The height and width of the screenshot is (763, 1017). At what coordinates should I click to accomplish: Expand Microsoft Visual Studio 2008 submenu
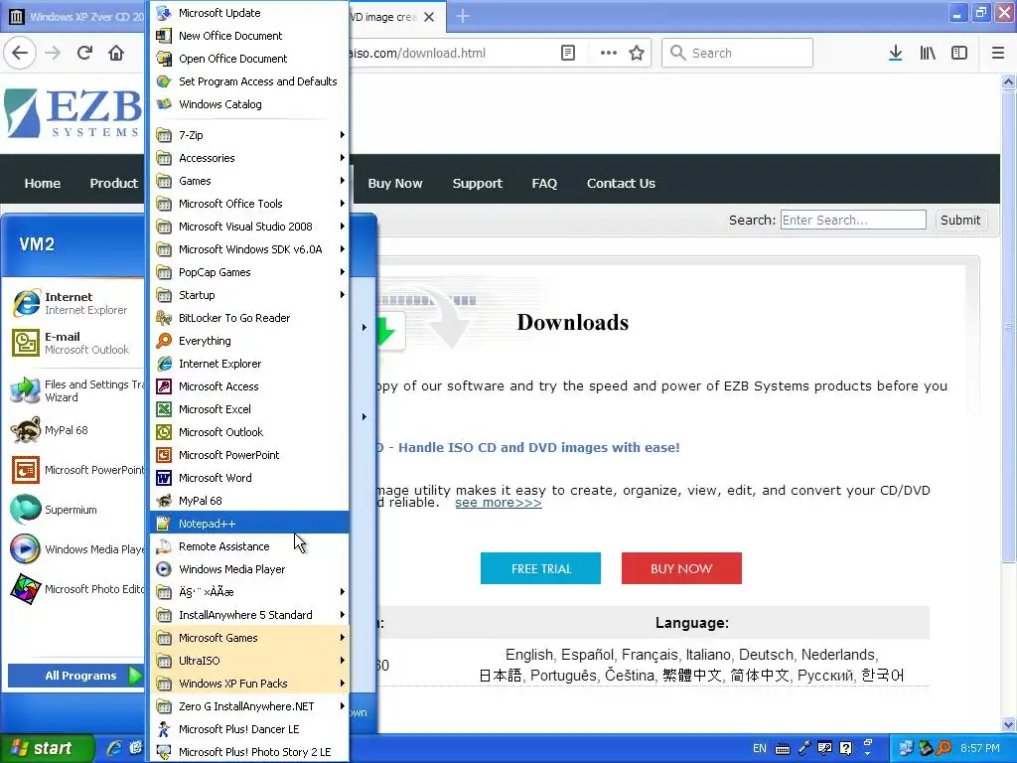249,227
